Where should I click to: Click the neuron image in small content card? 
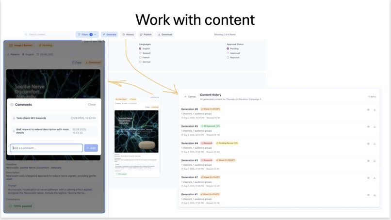(136, 131)
